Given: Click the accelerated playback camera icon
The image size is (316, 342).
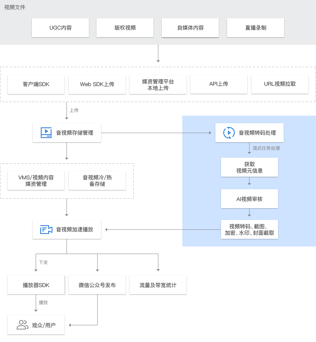Looking at the screenshot, I should coord(46,229).
